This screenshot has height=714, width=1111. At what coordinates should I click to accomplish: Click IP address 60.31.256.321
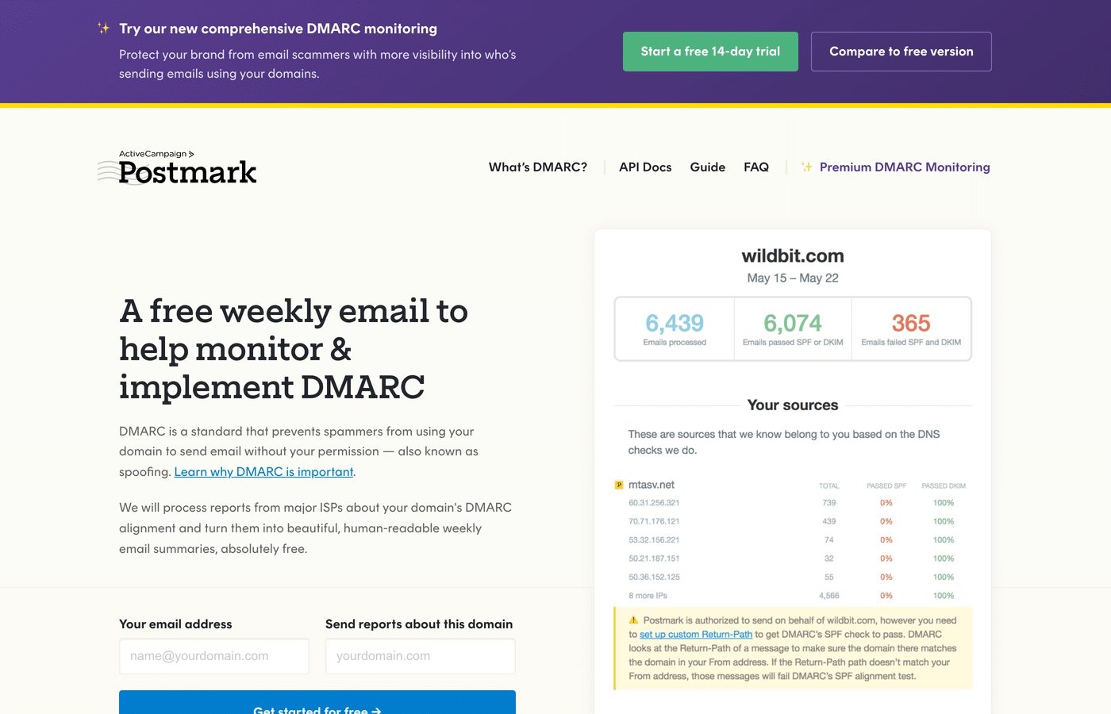point(654,503)
